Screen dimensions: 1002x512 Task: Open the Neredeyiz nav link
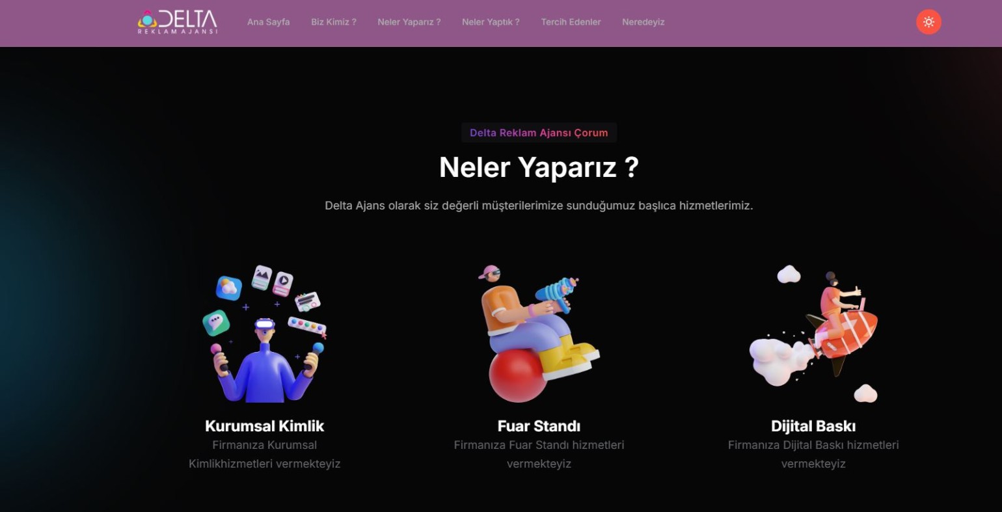643,22
